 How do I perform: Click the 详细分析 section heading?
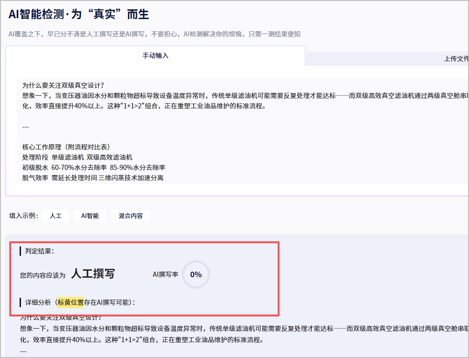tap(38, 302)
